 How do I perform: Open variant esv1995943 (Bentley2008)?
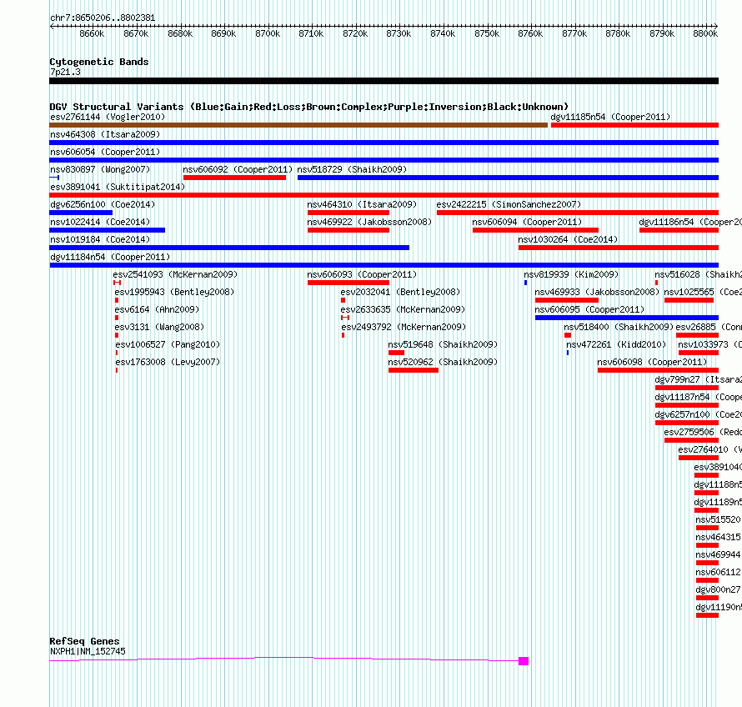click(117, 300)
